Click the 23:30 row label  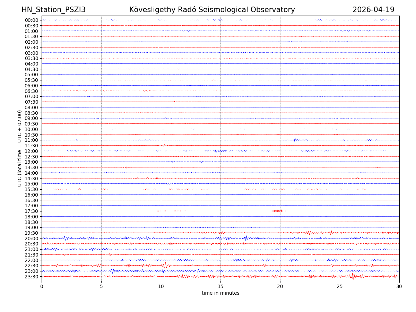pyautogui.click(x=32, y=277)
